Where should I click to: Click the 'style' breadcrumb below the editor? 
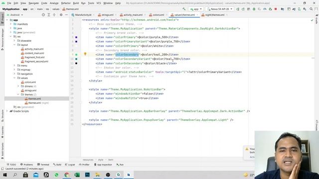[101, 160]
